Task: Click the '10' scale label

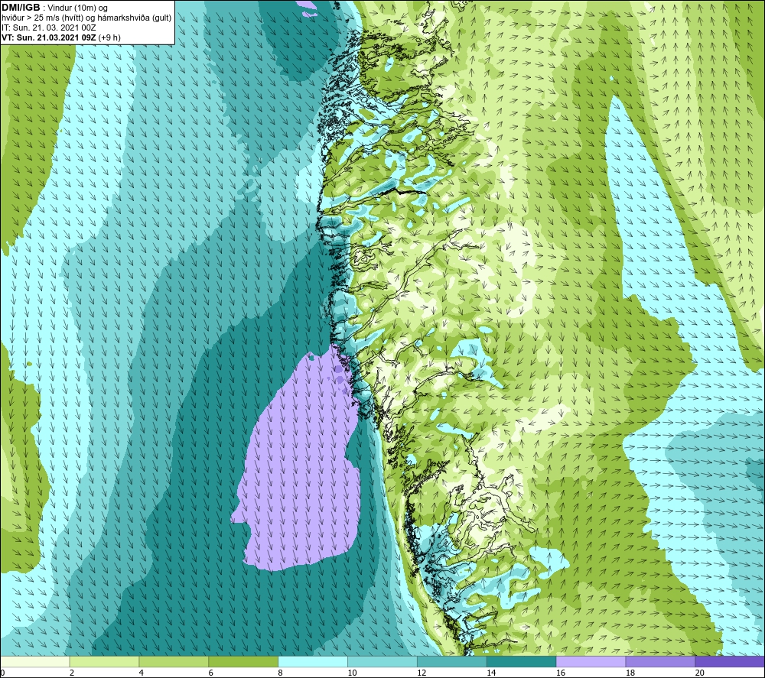Action: [x=352, y=673]
